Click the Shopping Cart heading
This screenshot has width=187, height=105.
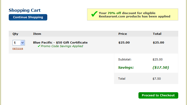coord(25,10)
